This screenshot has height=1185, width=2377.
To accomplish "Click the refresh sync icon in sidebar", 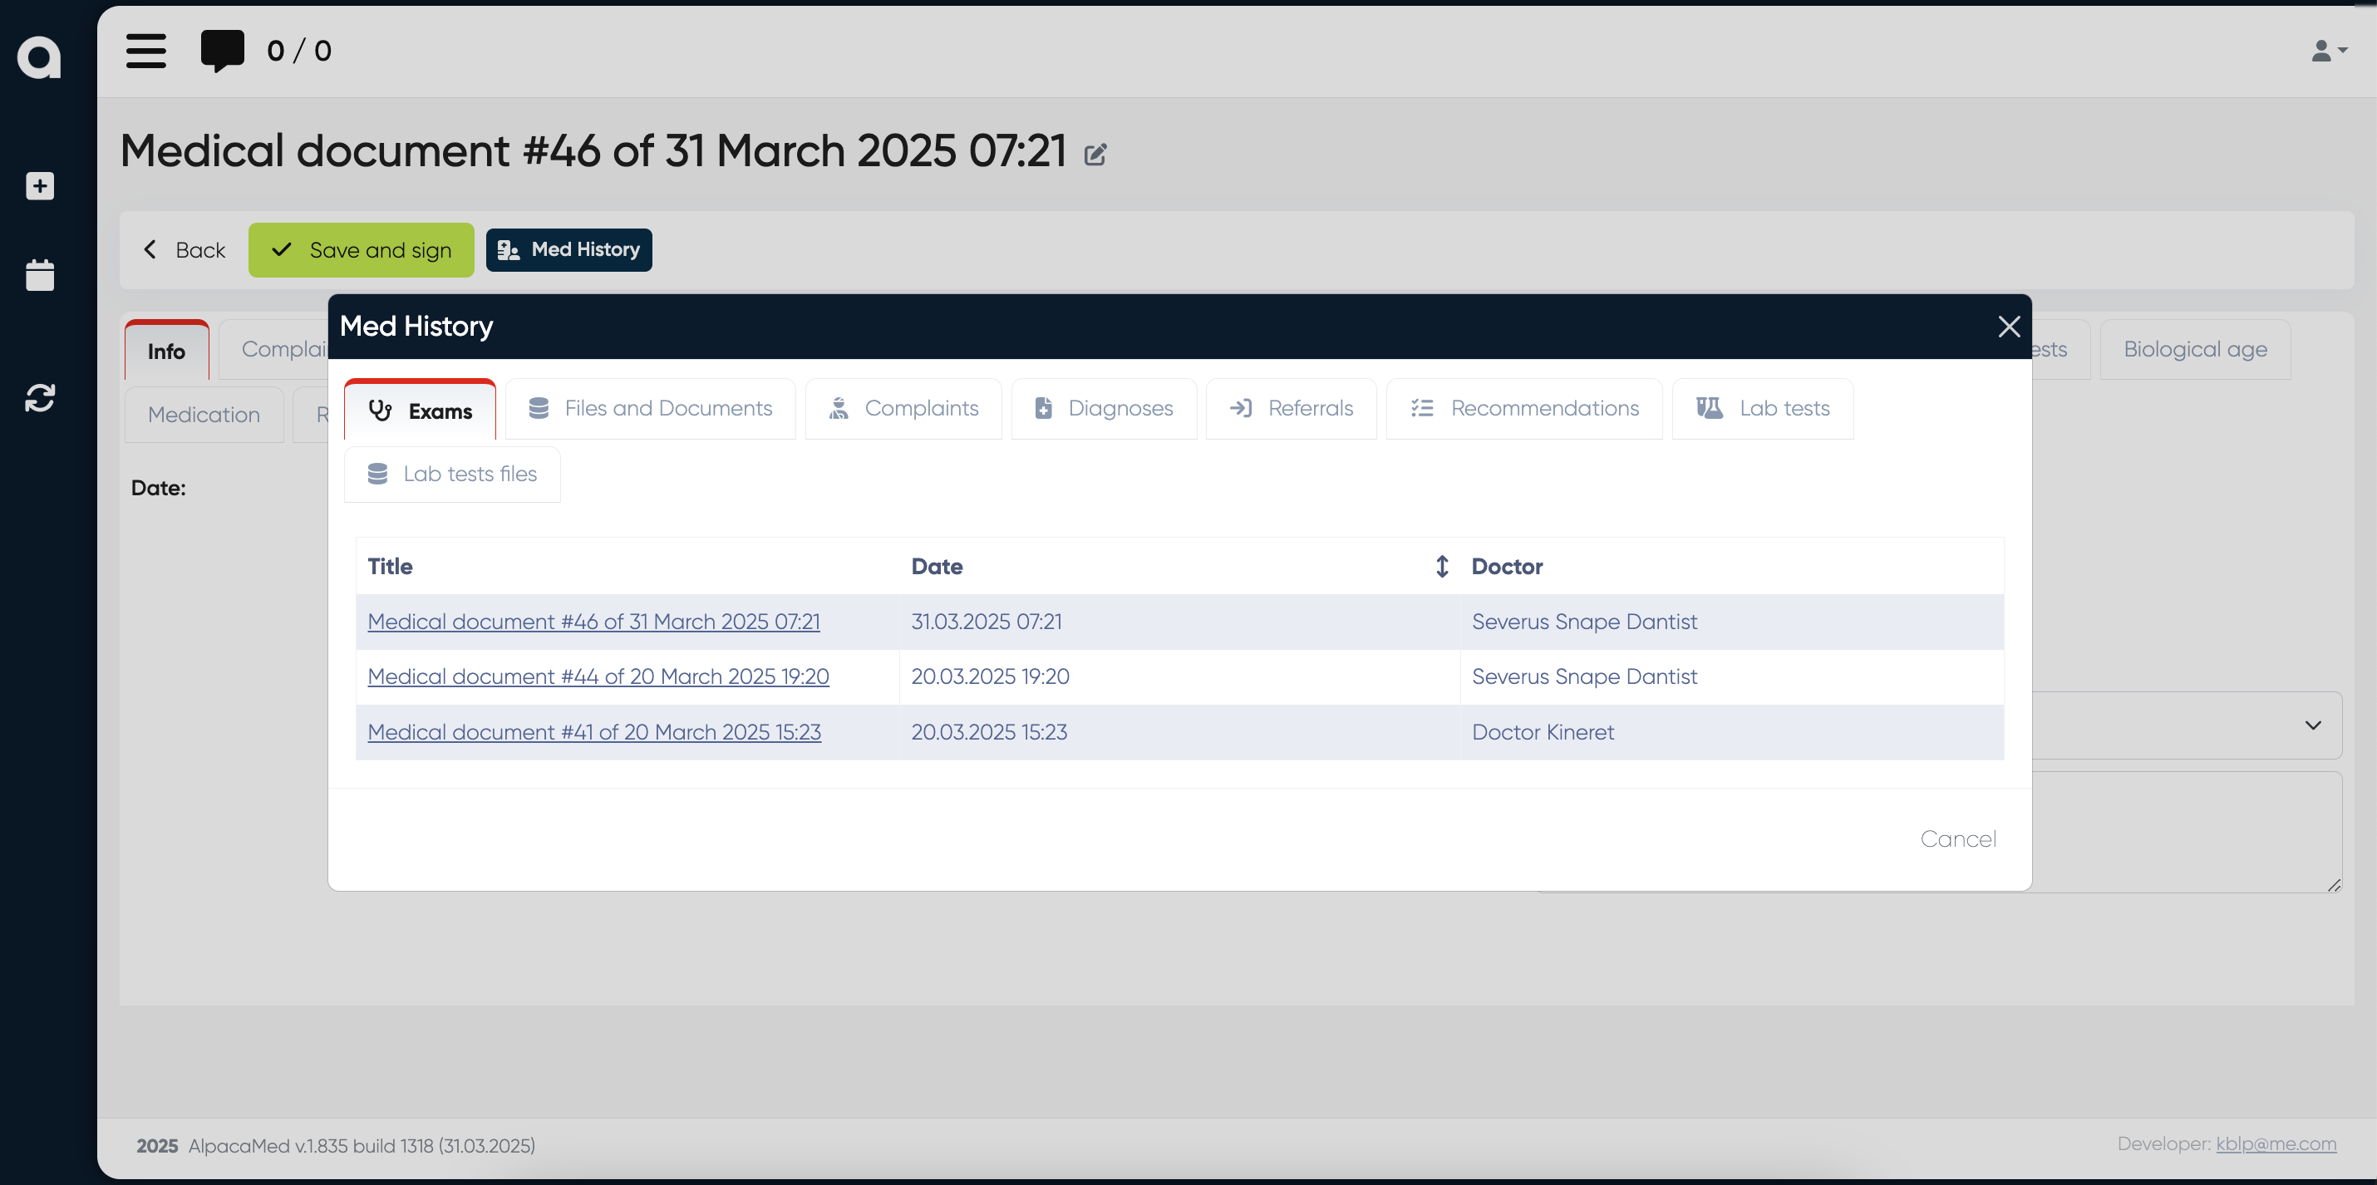I will point(40,398).
